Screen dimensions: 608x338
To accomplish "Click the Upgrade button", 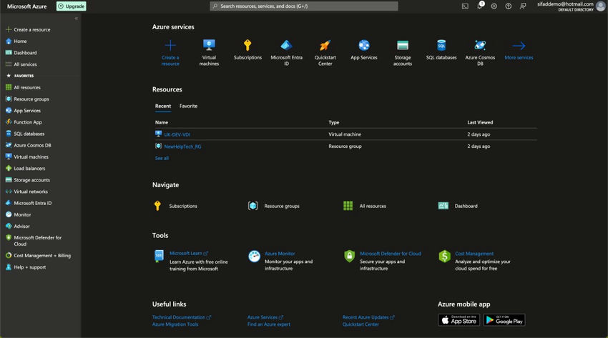I will pos(72,6).
